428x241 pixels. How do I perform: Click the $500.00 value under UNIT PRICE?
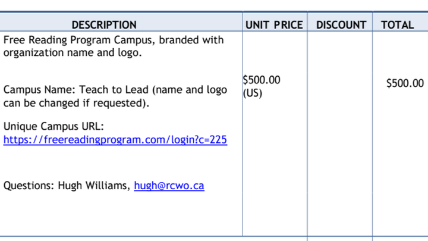click(x=262, y=80)
